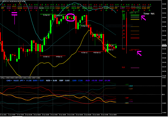Image resolution: width=168 pixels, height=117 pixels.
Task: Click the PP level under AUDCAD
Action: click(3, 8)
